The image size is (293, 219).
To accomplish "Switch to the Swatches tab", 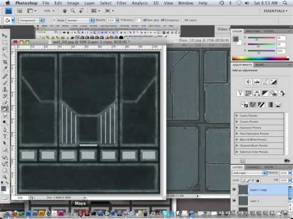I will tap(253, 31).
